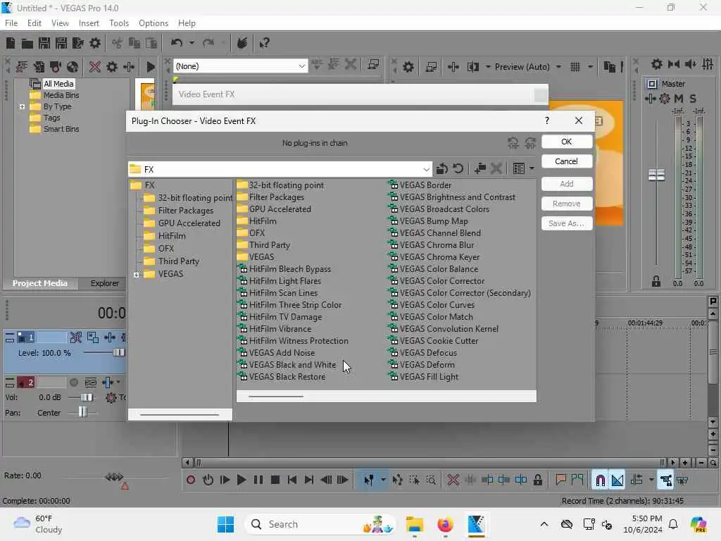Viewport: 721px width, 541px height.
Task: Click Play in the transport bar
Action: [241, 480]
